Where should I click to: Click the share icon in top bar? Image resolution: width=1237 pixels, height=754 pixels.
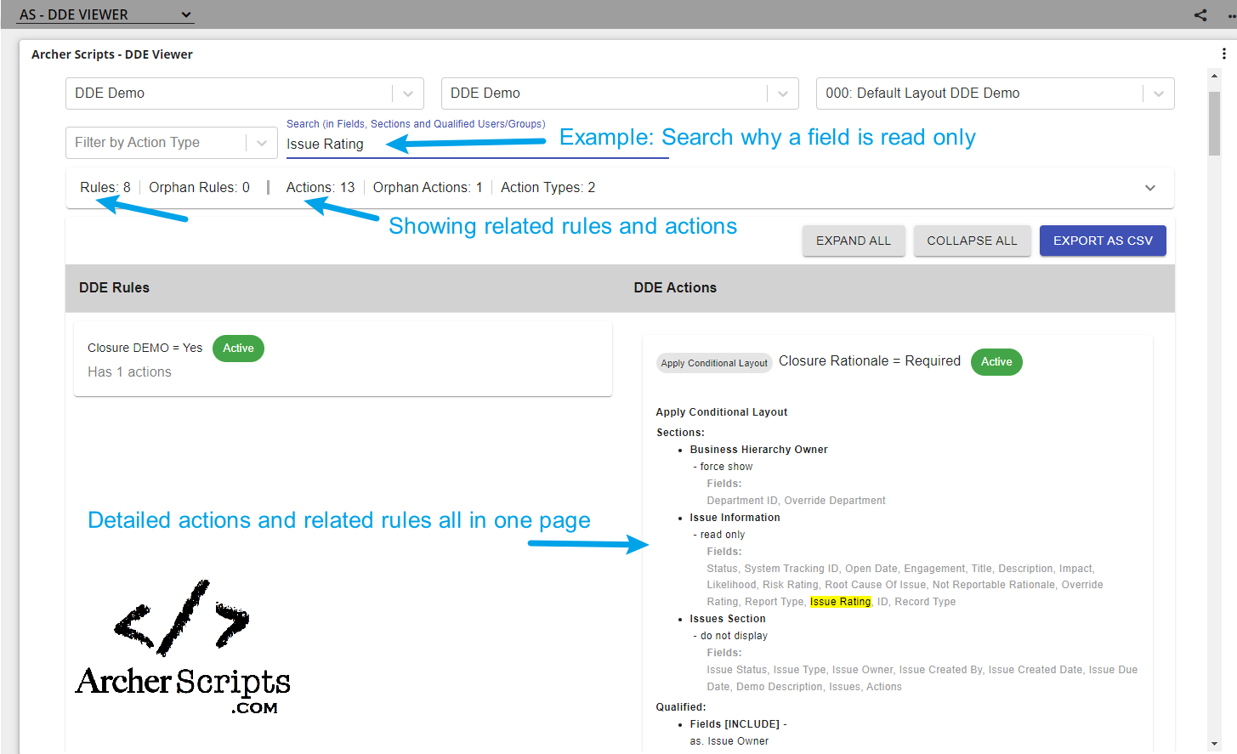click(x=1200, y=14)
